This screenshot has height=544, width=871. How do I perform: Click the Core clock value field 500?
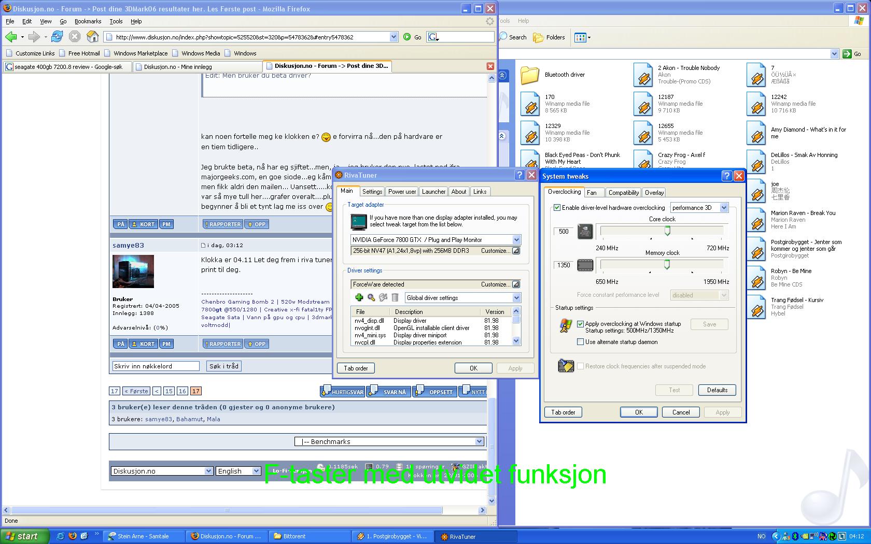[x=564, y=232]
